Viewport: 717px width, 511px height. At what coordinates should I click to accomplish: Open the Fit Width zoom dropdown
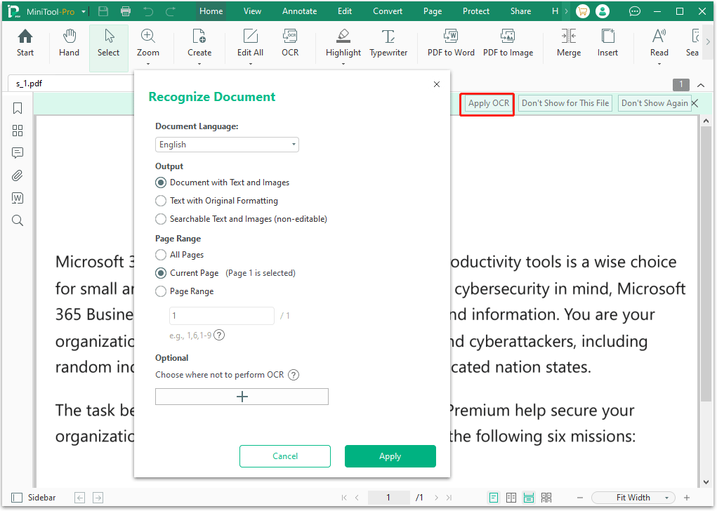pos(633,498)
